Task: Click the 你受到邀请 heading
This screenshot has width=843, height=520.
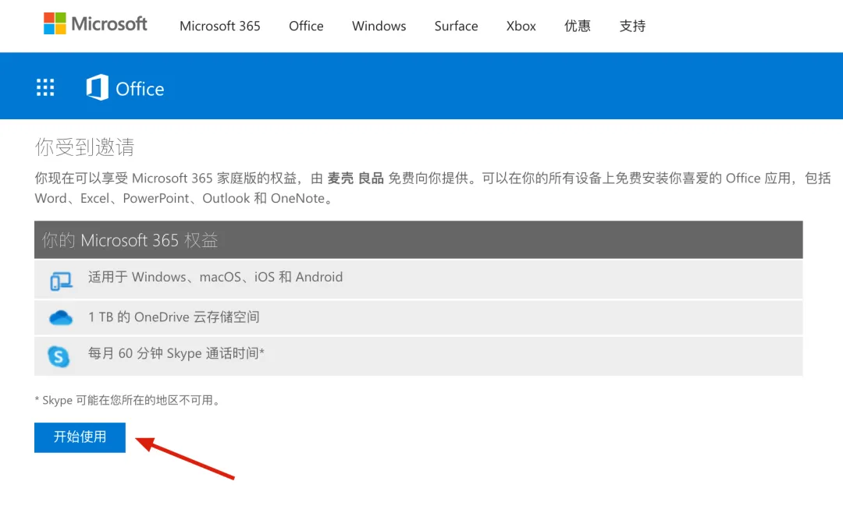Action: (x=84, y=147)
